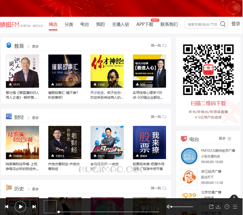The height and width of the screenshot is (215, 243).
Task: Open 主播入驻 menu item
Action: [120, 24]
